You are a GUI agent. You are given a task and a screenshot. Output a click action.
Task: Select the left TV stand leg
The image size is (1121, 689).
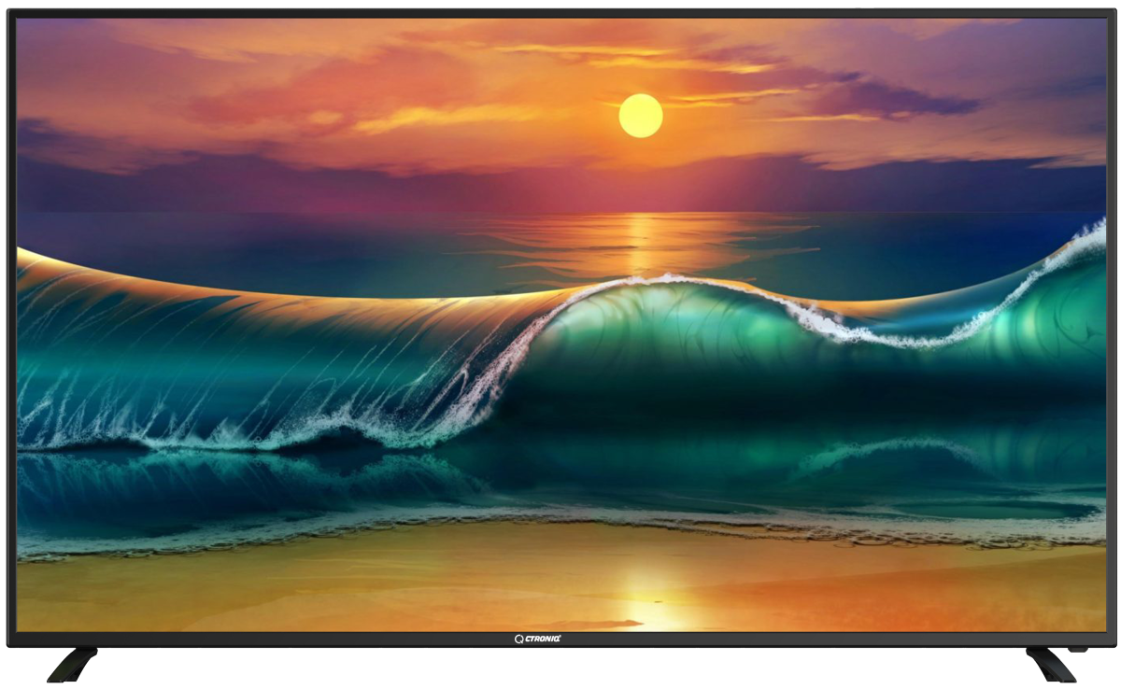(73, 663)
